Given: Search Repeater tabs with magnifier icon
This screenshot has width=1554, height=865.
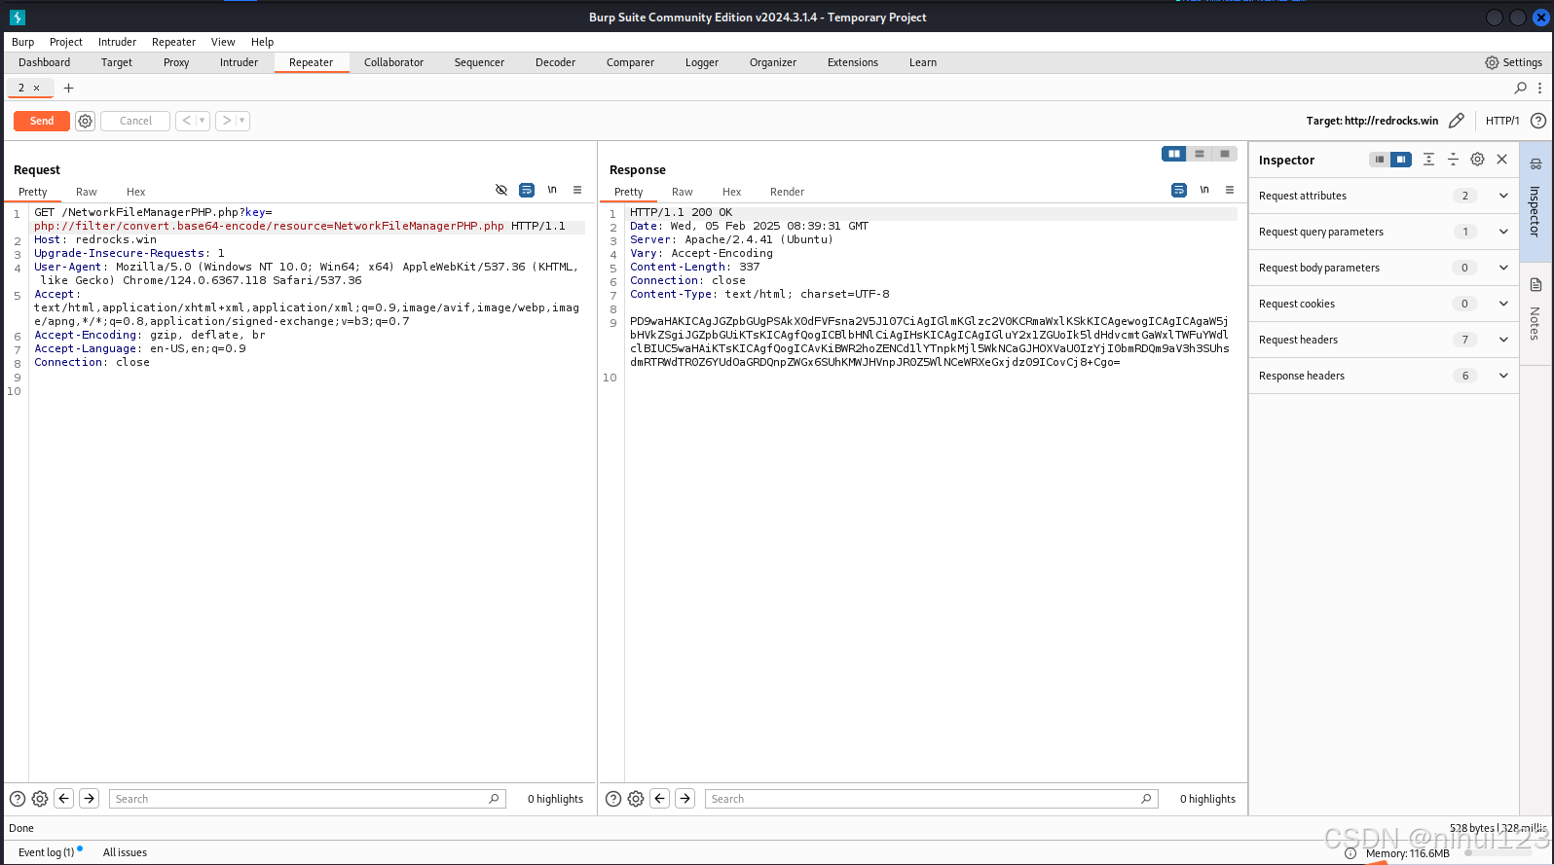Looking at the screenshot, I should pyautogui.click(x=1521, y=88).
